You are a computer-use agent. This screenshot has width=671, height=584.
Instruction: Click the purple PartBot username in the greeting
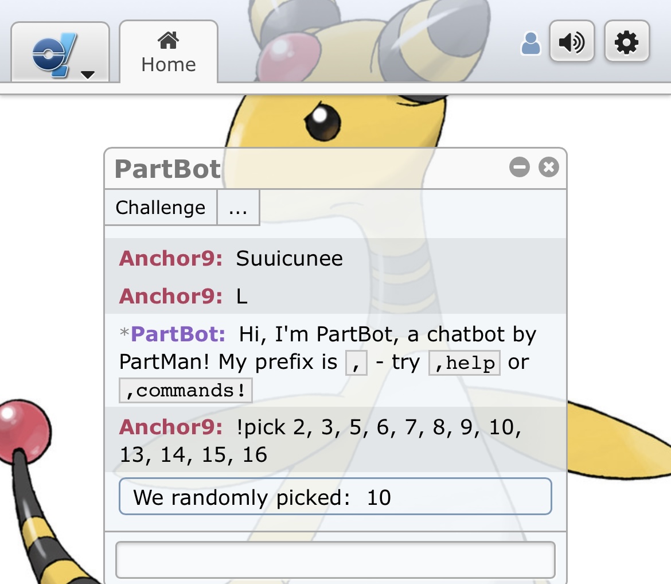point(178,334)
